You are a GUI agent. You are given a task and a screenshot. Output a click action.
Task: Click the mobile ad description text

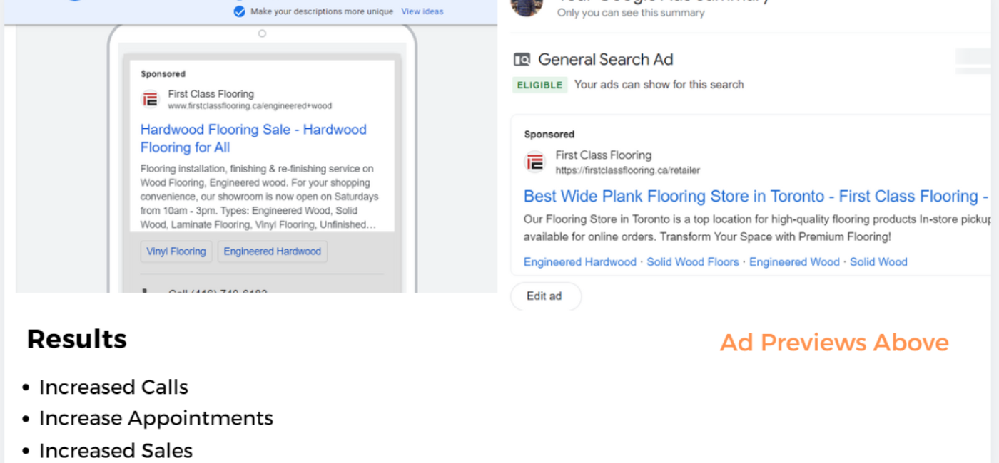pyautogui.click(x=258, y=197)
